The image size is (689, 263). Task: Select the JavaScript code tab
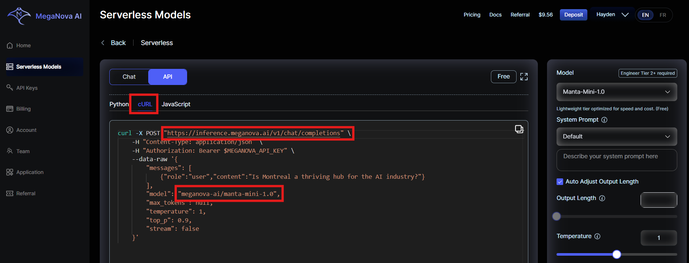pyautogui.click(x=176, y=104)
